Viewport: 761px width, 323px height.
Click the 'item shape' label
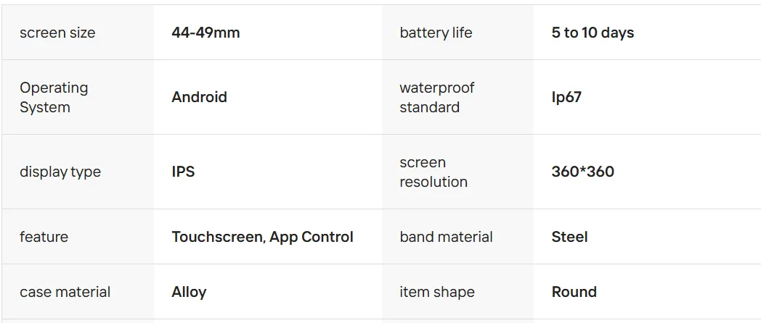(x=437, y=292)
